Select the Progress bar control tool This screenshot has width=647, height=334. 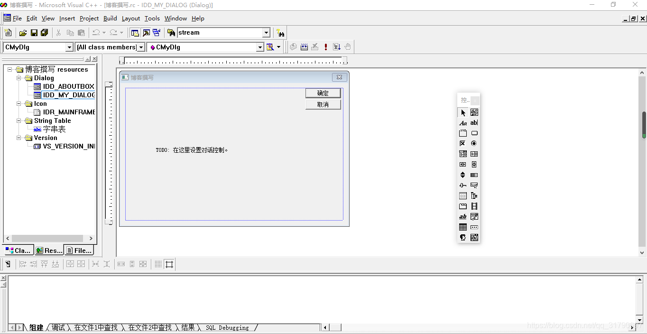(474, 175)
